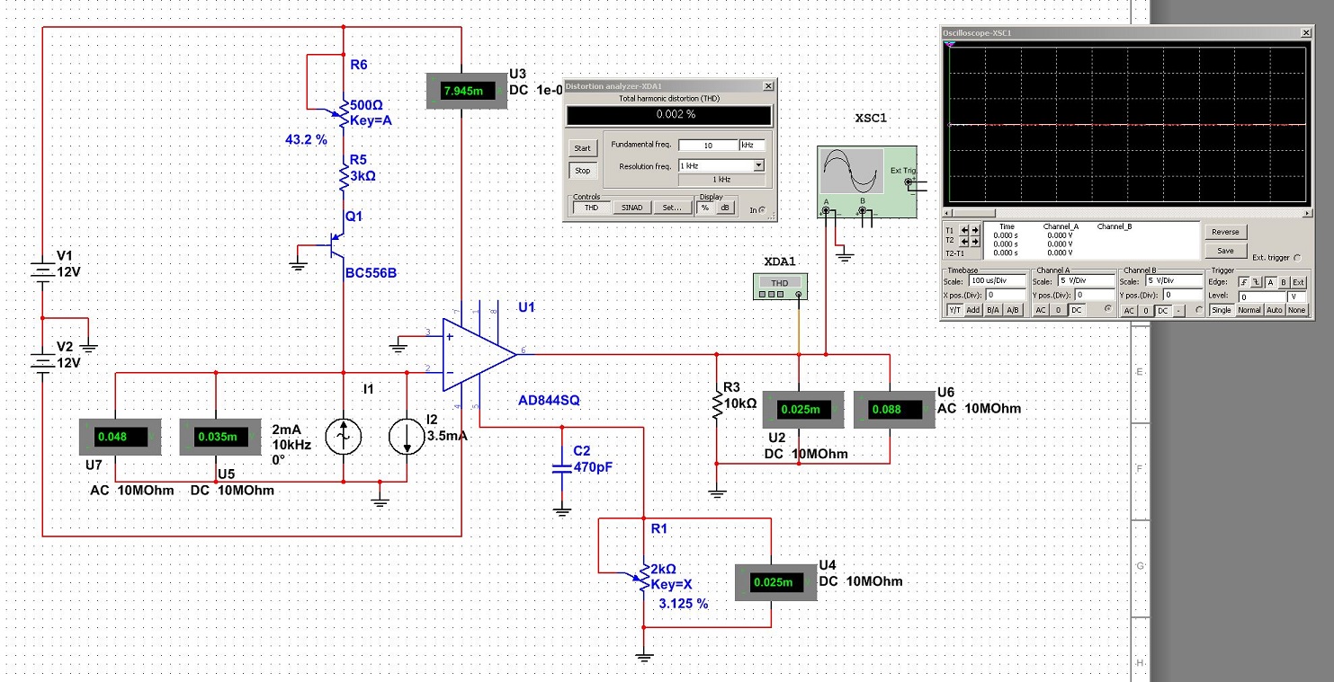This screenshot has width=1334, height=682.
Task: Click the Stop button in Distortion analyzer
Action: coord(583,170)
